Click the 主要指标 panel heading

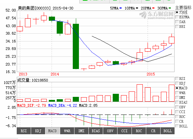(x=183, y=7)
